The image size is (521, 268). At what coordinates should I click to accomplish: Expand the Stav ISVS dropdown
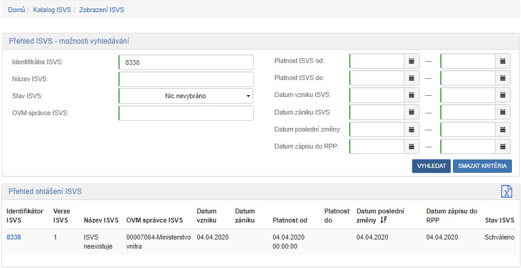pyautogui.click(x=186, y=96)
